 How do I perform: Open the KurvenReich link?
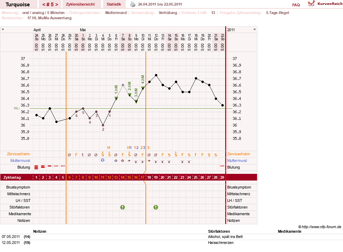[330, 4]
